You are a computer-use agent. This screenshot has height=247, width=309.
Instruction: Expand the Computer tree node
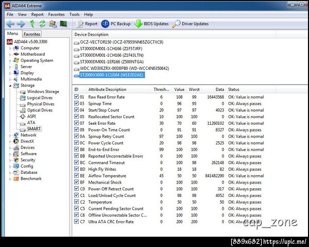pos(10,48)
